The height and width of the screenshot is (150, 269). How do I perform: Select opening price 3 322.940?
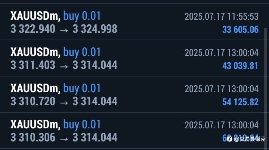click(x=33, y=29)
